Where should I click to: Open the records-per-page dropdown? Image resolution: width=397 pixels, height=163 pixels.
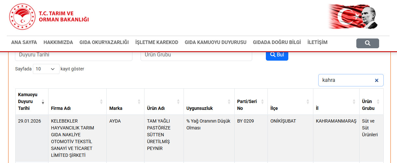coord(46,69)
